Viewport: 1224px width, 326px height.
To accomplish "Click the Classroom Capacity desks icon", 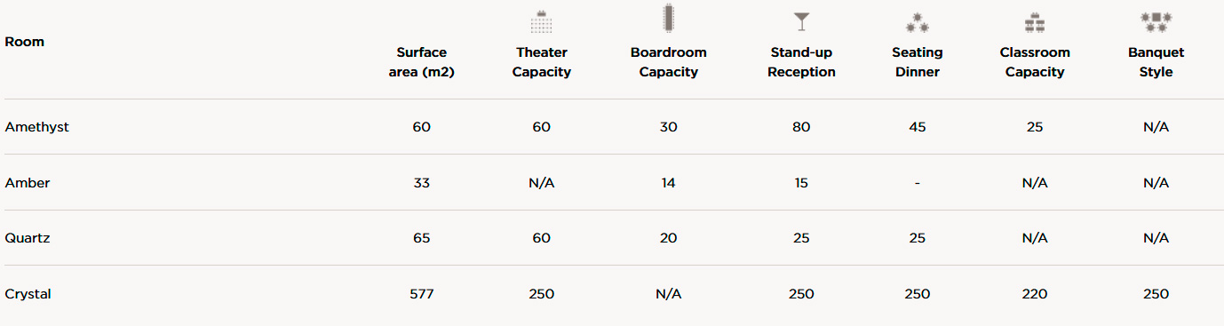I will pyautogui.click(x=1034, y=22).
